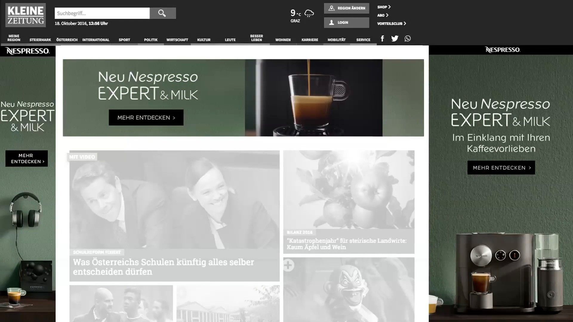573x322 pixels.
Task: Click the apples article thumbnail
Action: pyautogui.click(x=349, y=190)
